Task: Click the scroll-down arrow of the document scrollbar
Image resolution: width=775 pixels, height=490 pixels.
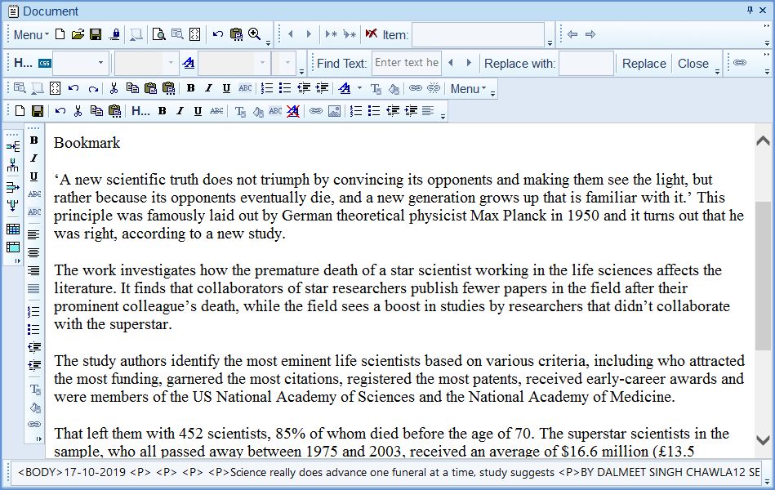Action: pyautogui.click(x=763, y=439)
